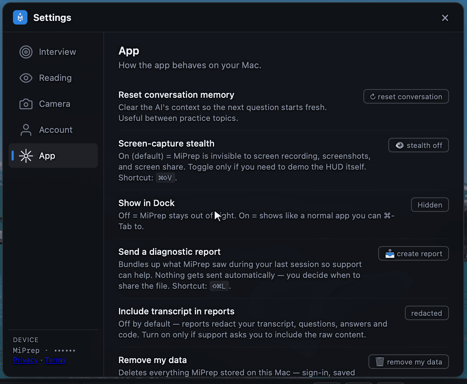Viewport: 467px width, 384px height.
Task: Click the reset conversation button
Action: point(406,96)
